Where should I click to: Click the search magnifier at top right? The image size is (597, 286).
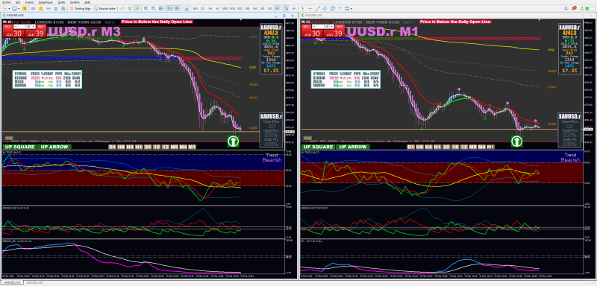[566, 8]
